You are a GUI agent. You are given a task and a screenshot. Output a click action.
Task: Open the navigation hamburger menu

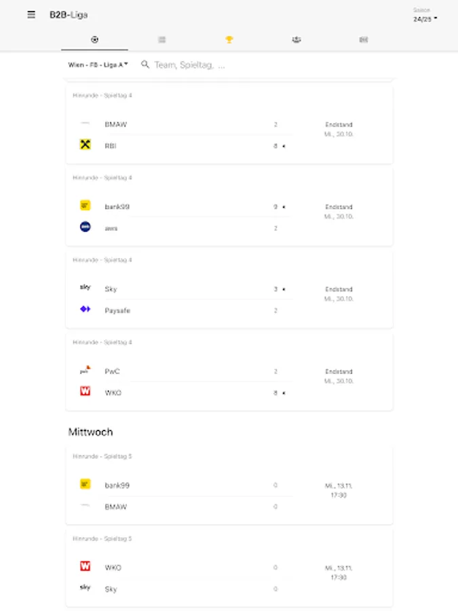click(x=31, y=14)
